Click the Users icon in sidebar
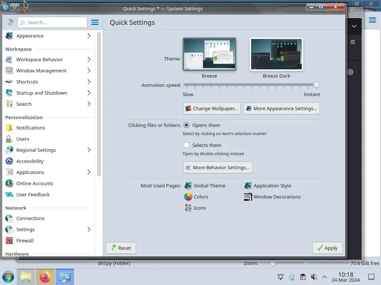The image size is (381, 285). (9, 139)
